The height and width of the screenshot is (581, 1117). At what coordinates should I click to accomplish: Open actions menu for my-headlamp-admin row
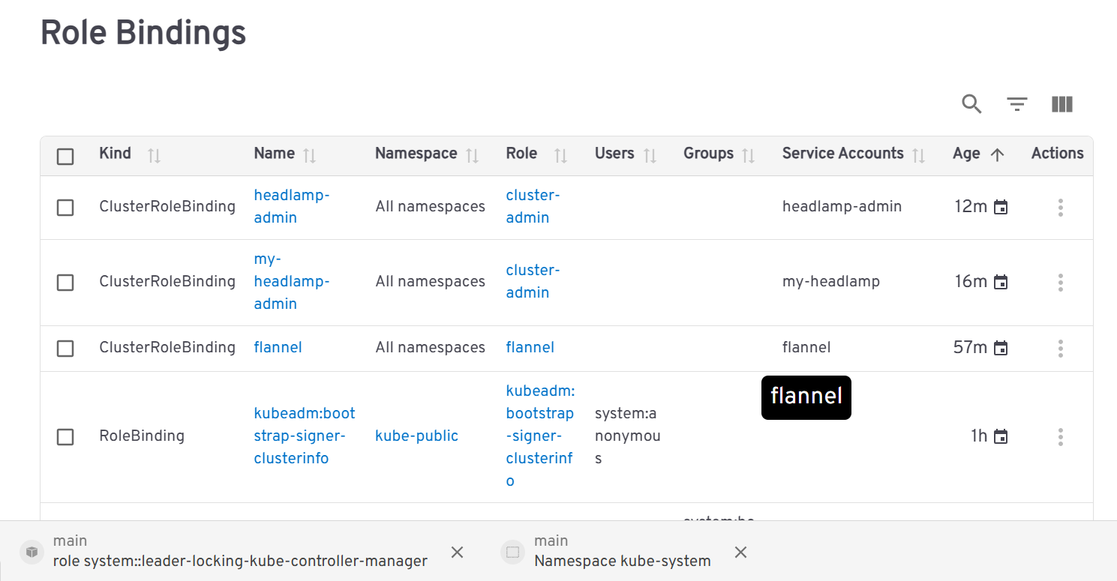(x=1060, y=283)
